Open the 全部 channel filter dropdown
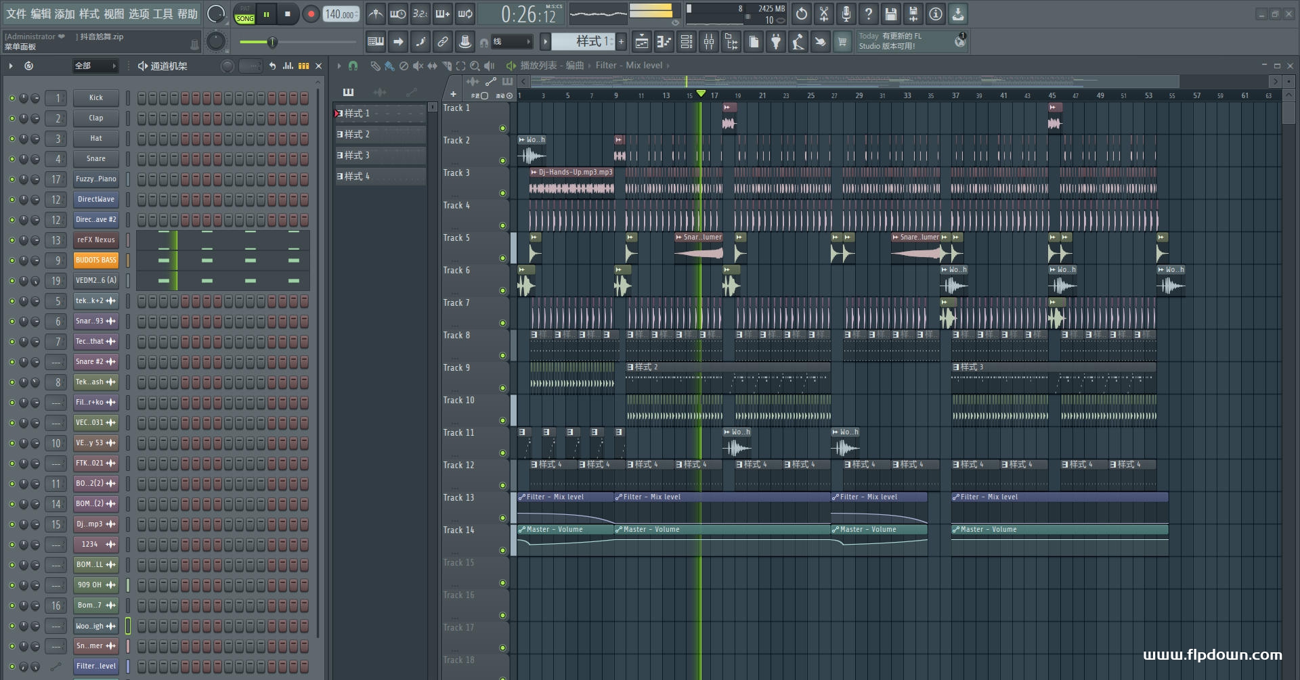Screen dimensions: 1300x680 (x=95, y=66)
